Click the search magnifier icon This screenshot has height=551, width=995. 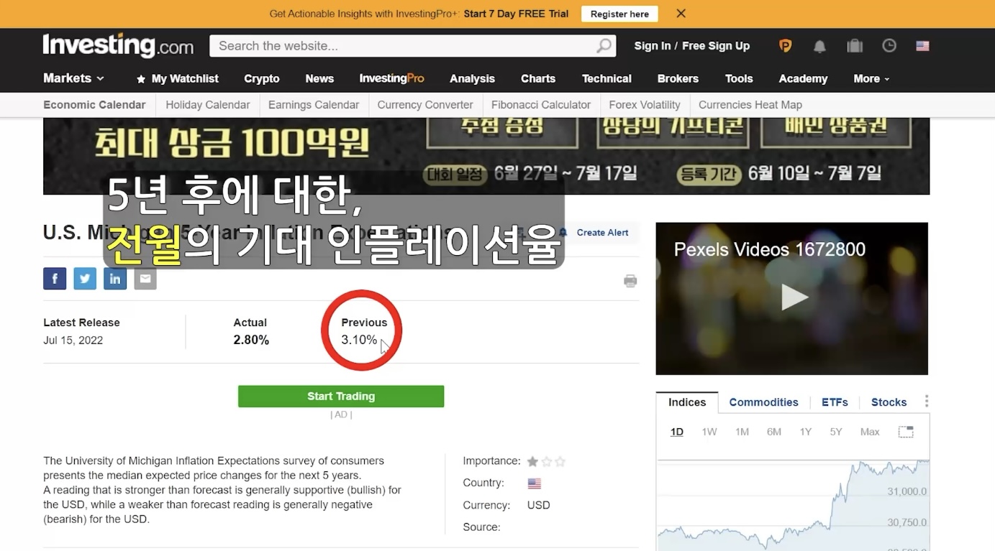604,46
